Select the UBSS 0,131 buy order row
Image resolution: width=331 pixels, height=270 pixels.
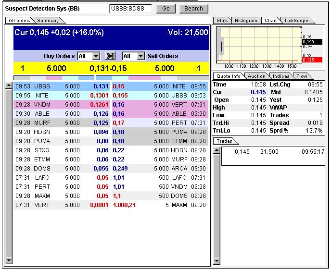tap(62, 86)
